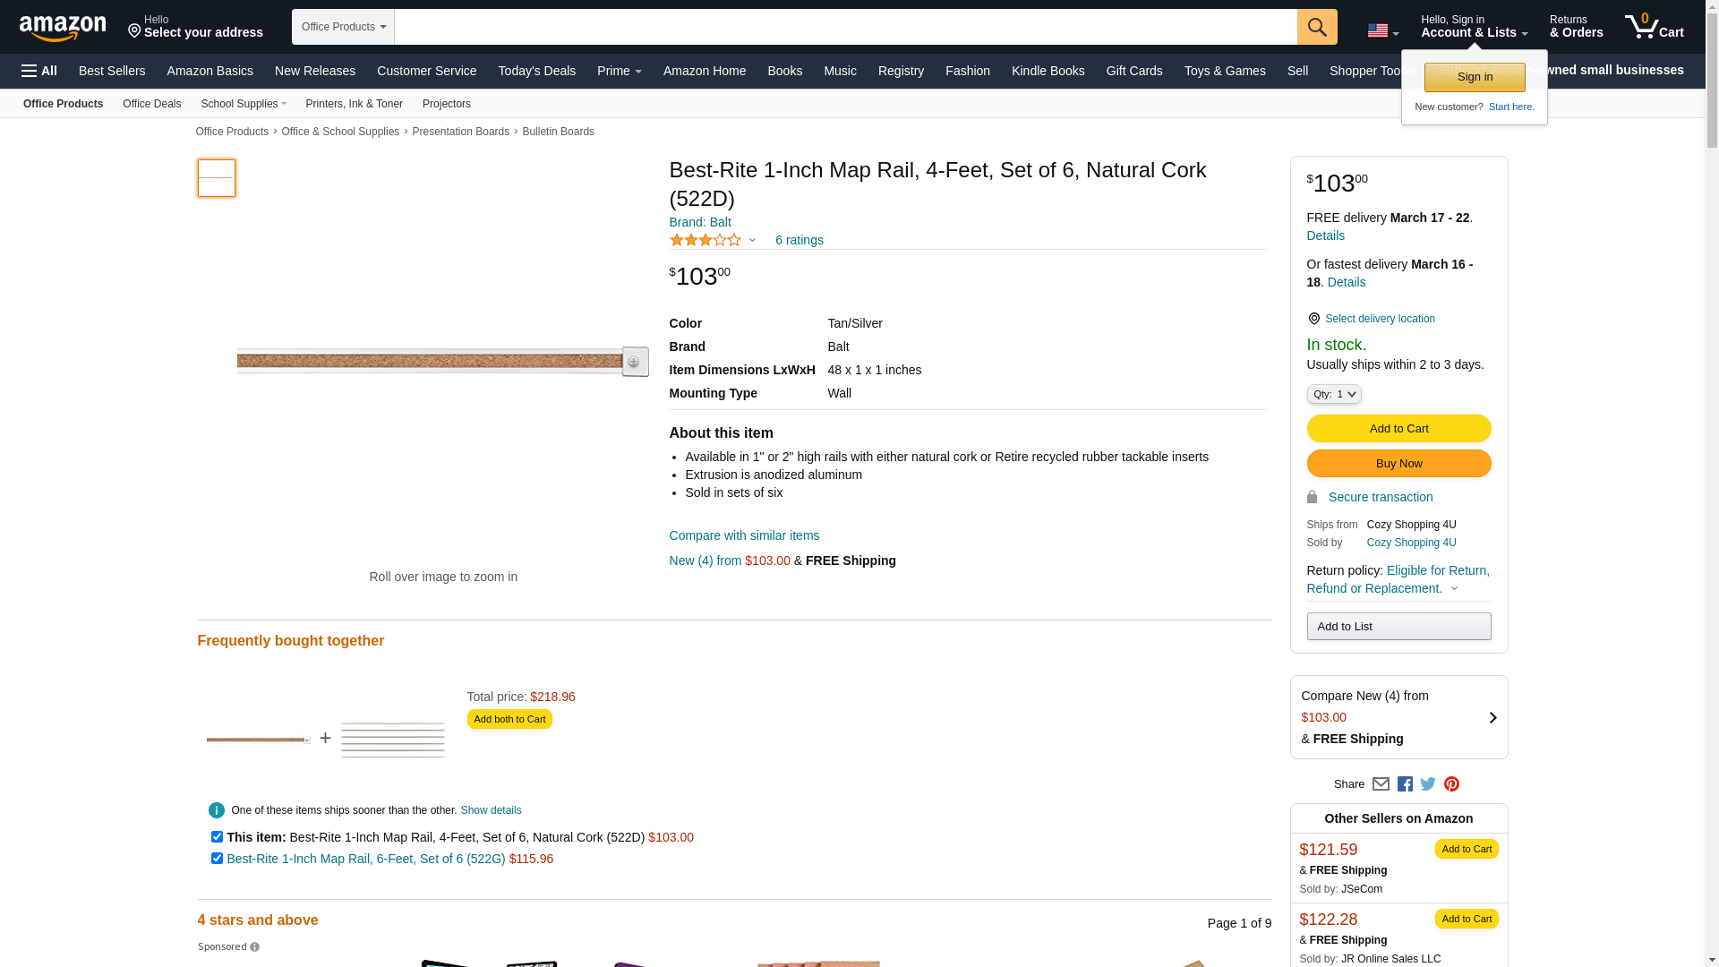
Task: Open Compare with similar items link
Action: (743, 535)
